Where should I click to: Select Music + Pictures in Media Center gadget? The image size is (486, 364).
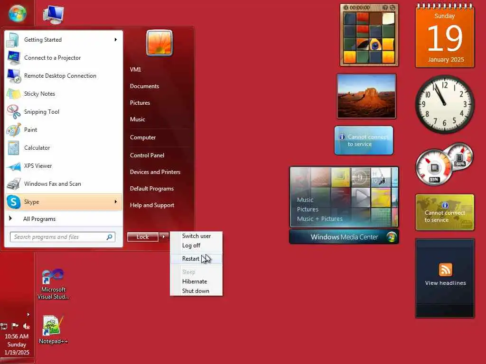coord(319,219)
